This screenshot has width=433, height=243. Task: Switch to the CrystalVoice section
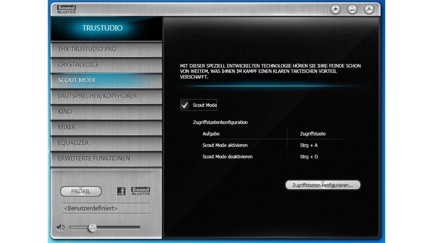[106, 65]
